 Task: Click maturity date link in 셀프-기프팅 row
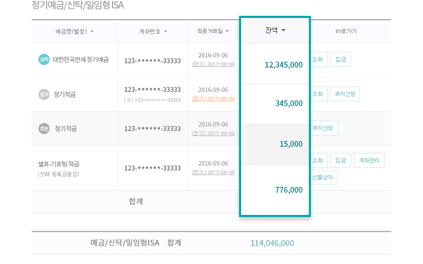click(x=213, y=172)
